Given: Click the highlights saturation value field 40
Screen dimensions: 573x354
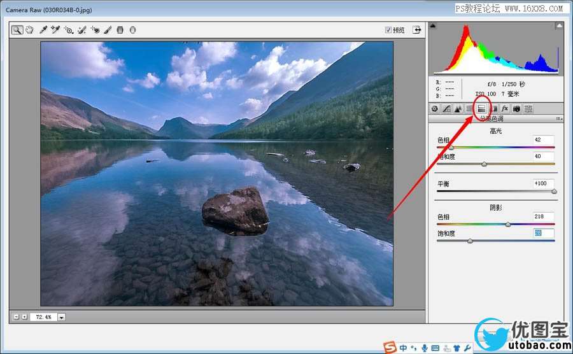Looking at the screenshot, I should click(543, 156).
